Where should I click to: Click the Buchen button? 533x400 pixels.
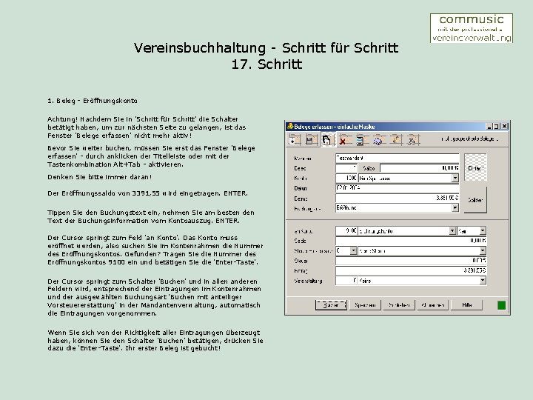(x=331, y=305)
